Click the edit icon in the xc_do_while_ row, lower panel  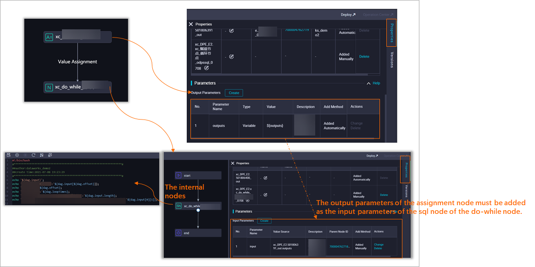pos(265,195)
